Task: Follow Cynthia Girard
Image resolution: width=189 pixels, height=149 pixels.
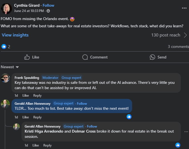Action: pos(49,5)
